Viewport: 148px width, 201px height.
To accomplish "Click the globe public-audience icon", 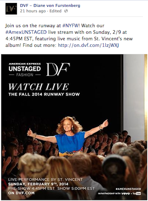I will tap(66, 11).
